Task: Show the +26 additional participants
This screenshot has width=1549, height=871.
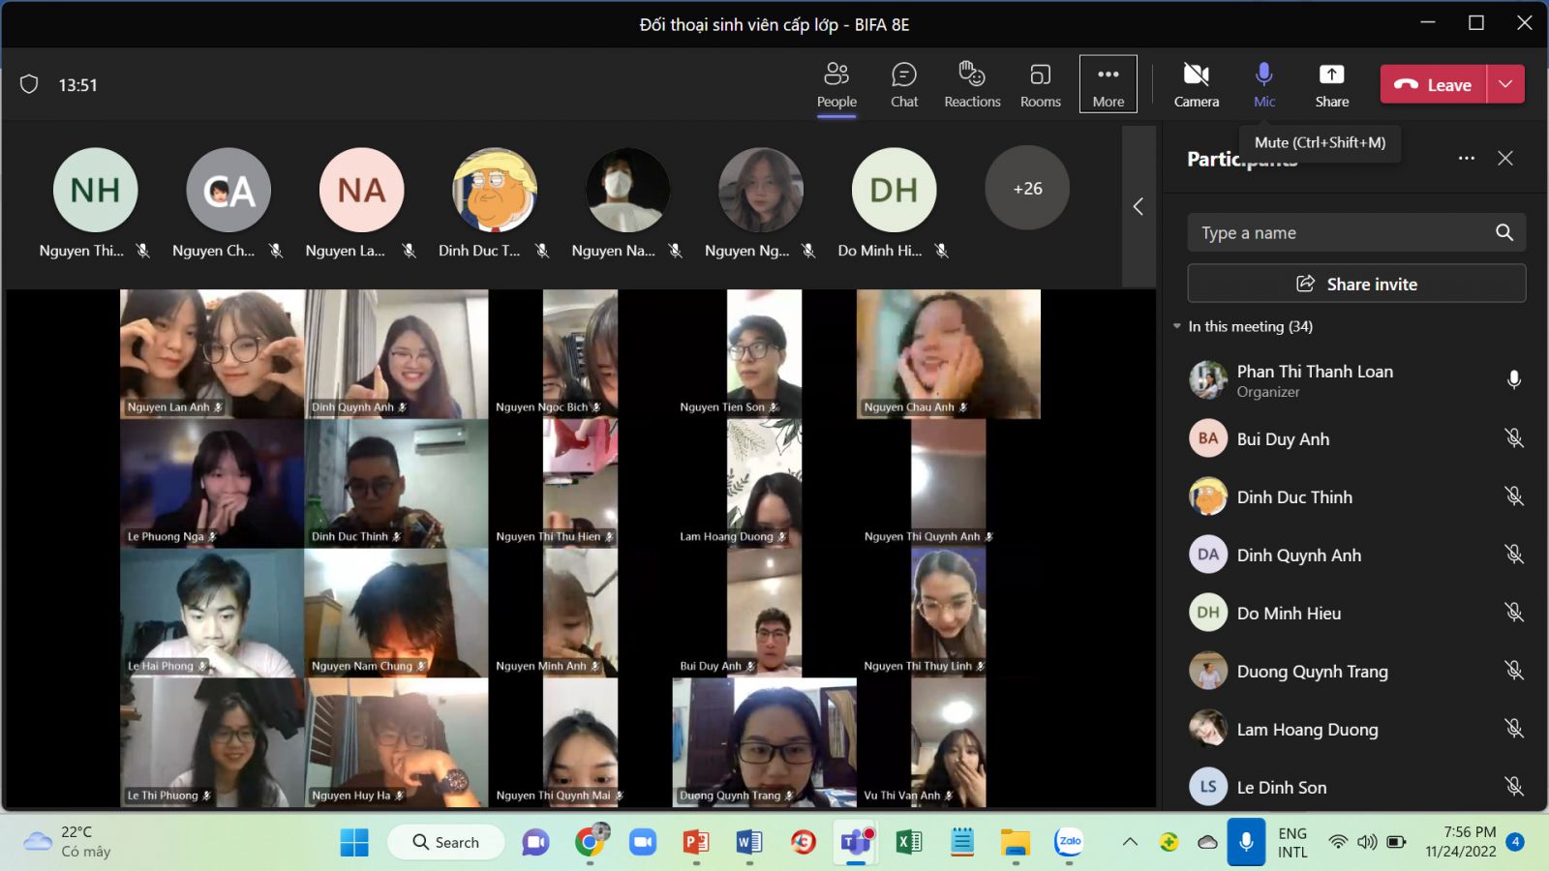Action: tap(1027, 189)
